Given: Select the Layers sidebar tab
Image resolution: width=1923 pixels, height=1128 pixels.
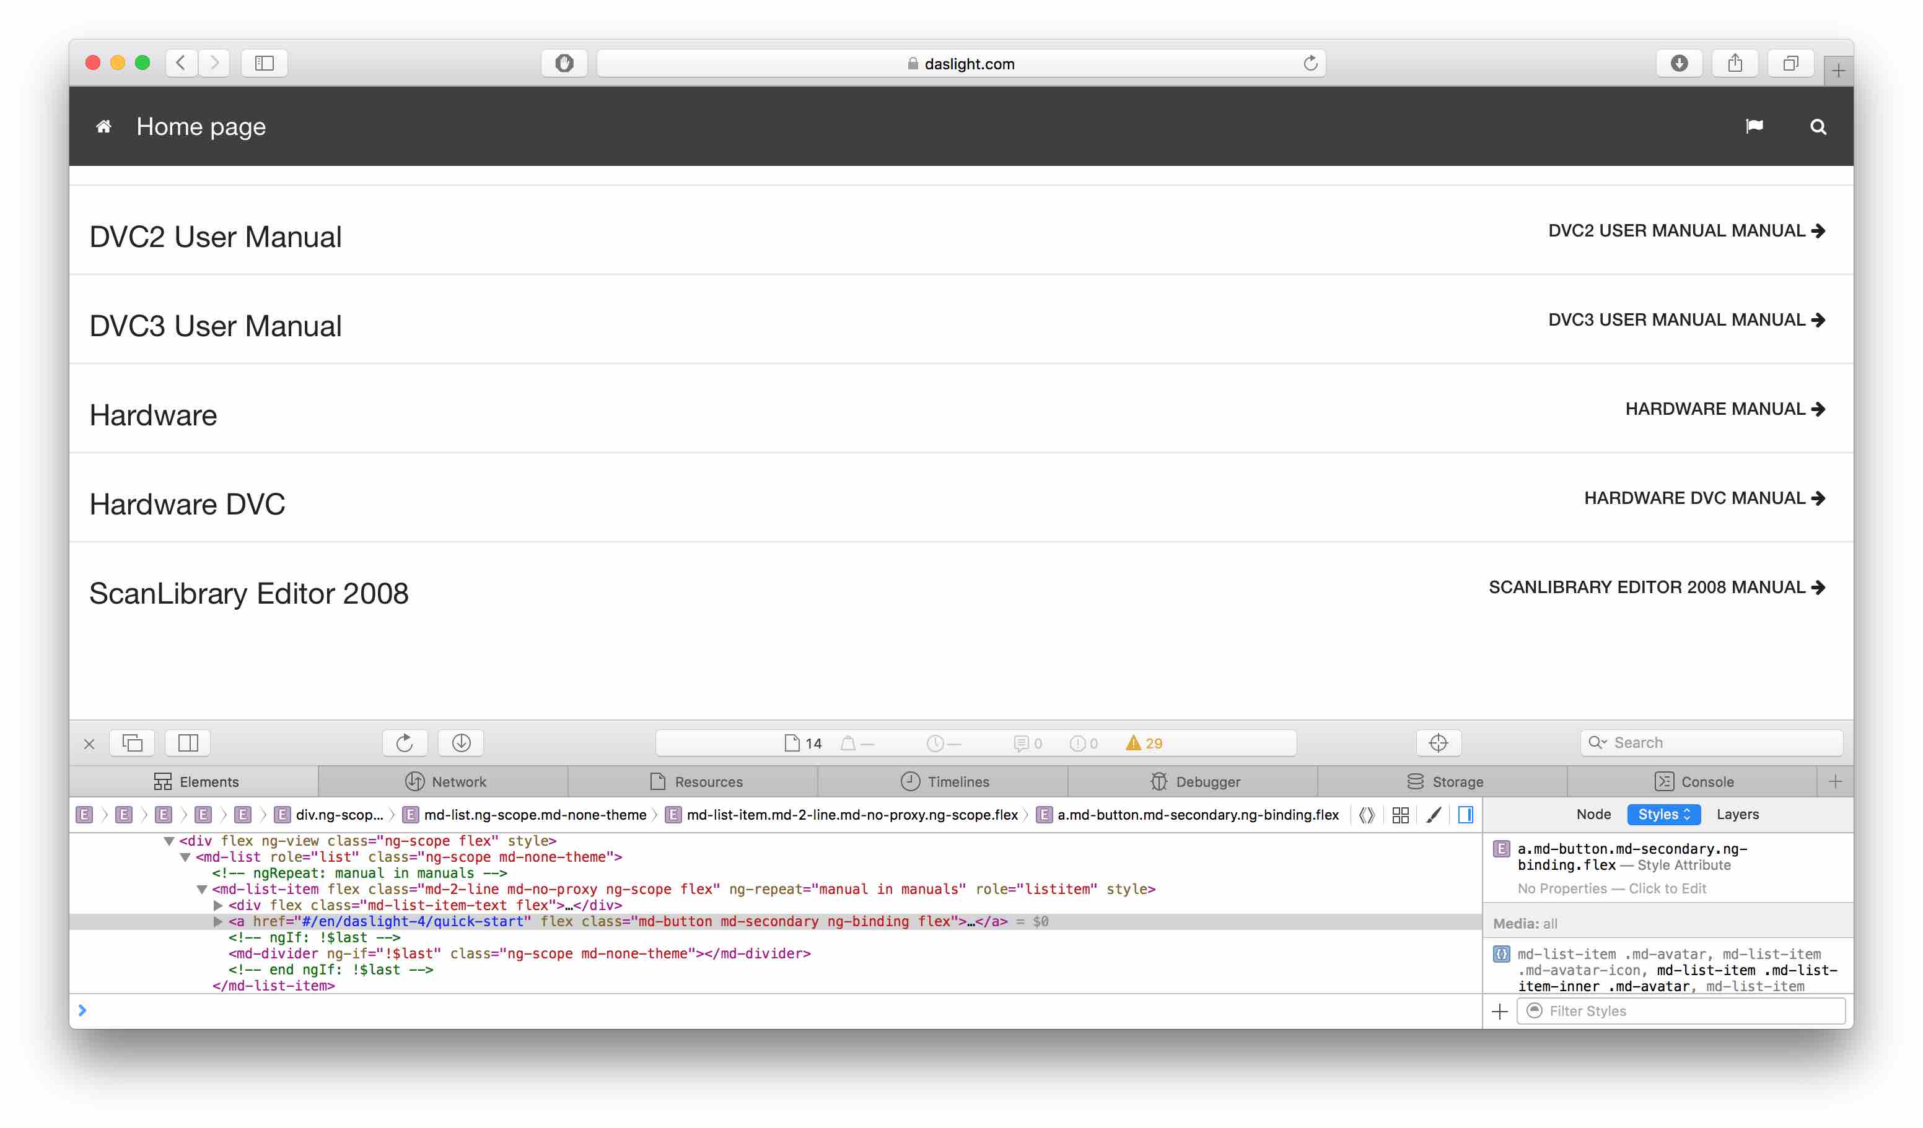Looking at the screenshot, I should [1738, 815].
